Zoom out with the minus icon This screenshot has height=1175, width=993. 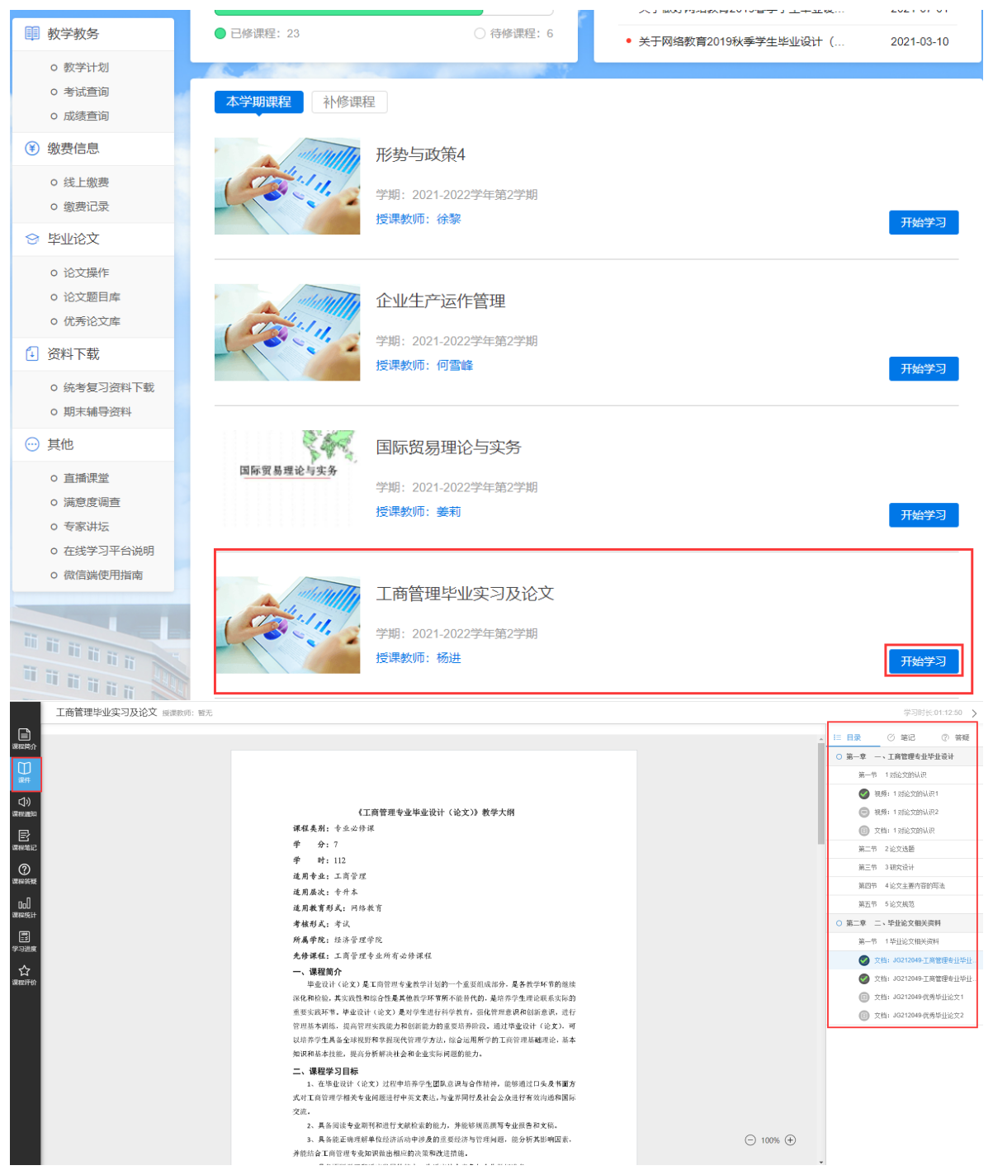pyautogui.click(x=750, y=1140)
